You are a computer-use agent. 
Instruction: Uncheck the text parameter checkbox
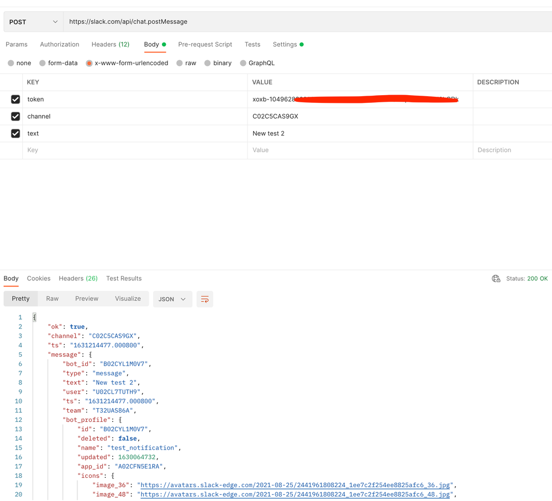coord(15,133)
